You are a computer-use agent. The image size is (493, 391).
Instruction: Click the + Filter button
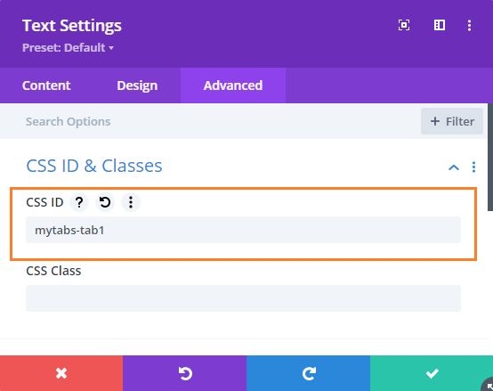(452, 121)
